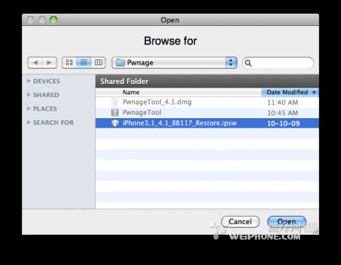Expand the DEVICES sidebar section
The width and height of the screenshot is (341, 265).
pos(29,81)
